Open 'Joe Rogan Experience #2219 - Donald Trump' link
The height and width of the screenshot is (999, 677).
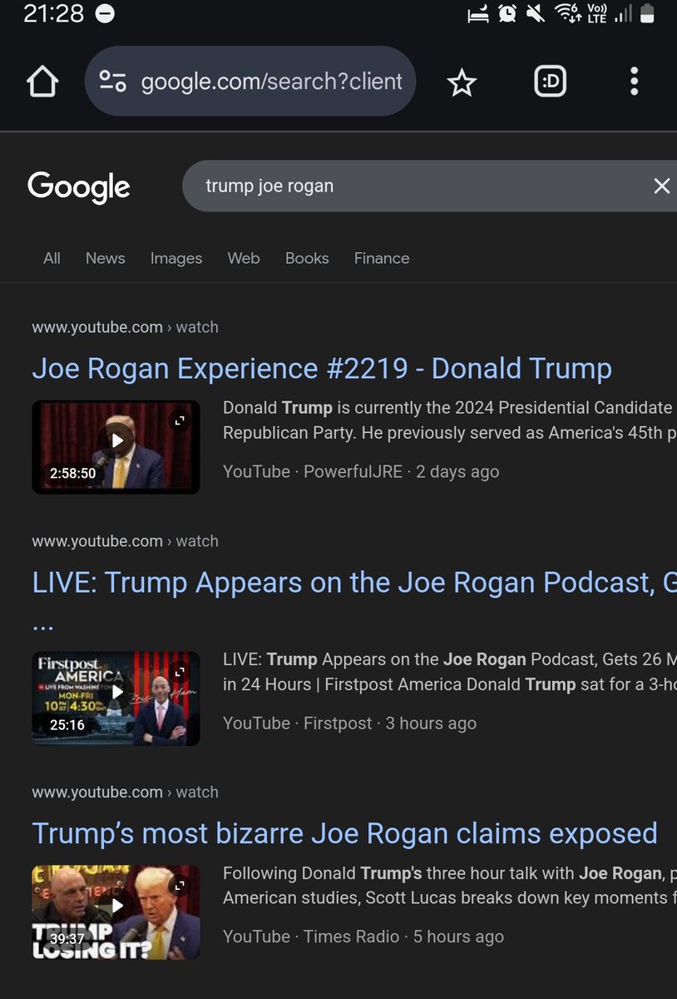(322, 369)
